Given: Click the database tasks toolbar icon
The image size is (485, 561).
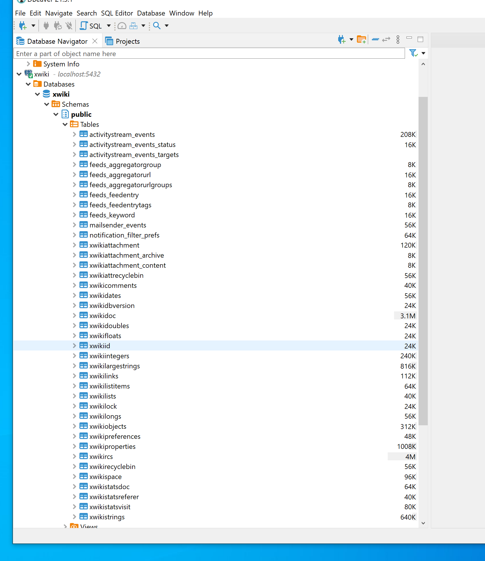Looking at the screenshot, I should pyautogui.click(x=133, y=26).
